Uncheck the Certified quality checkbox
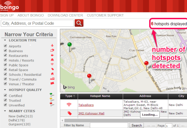 coord(5,95)
